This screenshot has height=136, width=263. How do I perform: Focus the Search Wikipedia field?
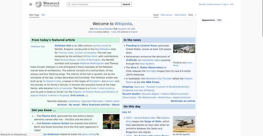94,4
